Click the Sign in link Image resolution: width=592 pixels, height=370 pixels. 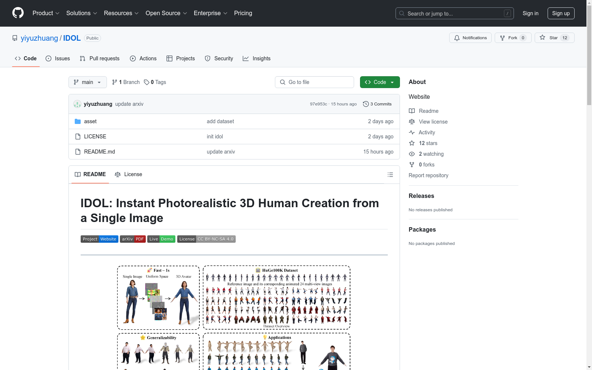pos(531,13)
